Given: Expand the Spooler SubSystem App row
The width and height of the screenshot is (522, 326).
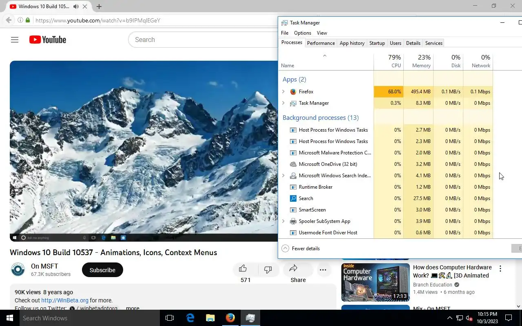Looking at the screenshot, I should pyautogui.click(x=283, y=221).
